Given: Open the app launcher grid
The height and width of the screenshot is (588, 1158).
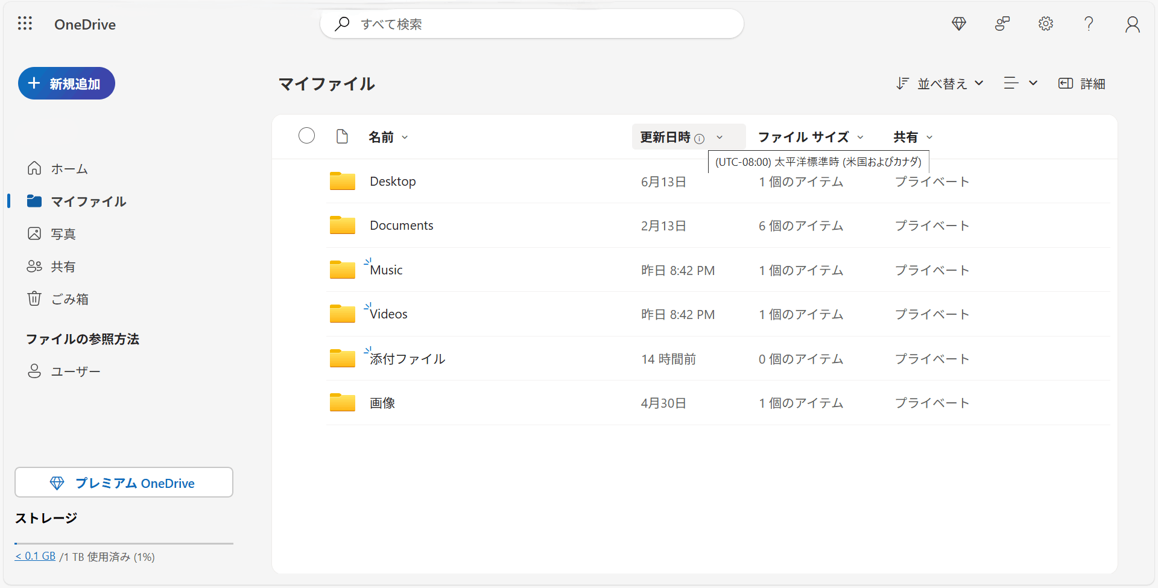Looking at the screenshot, I should pos(25,24).
